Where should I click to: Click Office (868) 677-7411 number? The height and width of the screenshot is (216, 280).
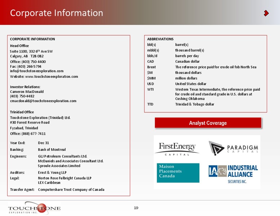(x=28, y=134)
